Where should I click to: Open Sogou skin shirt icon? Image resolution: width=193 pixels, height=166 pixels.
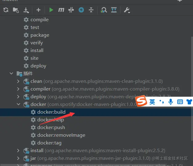[x=189, y=102]
